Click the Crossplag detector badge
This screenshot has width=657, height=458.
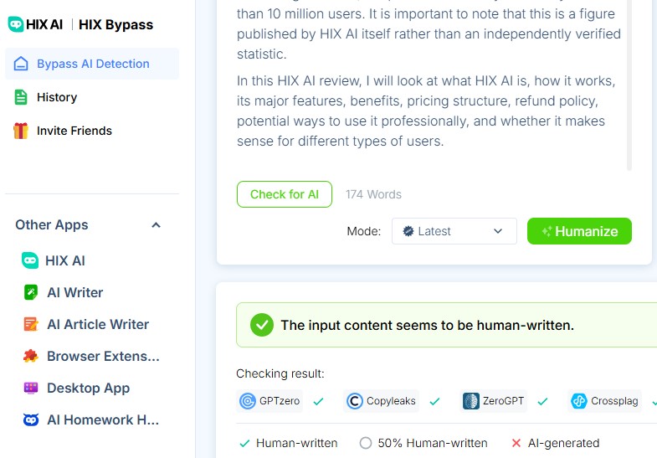click(x=604, y=401)
